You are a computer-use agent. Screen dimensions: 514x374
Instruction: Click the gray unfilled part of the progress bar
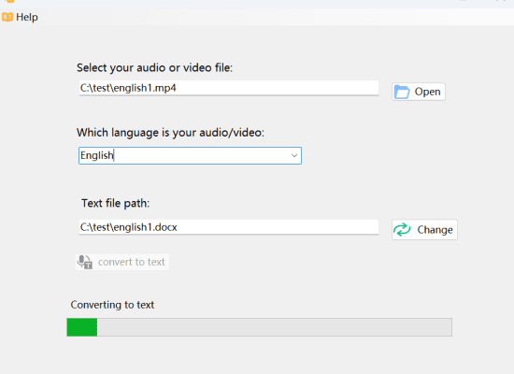pos(275,327)
